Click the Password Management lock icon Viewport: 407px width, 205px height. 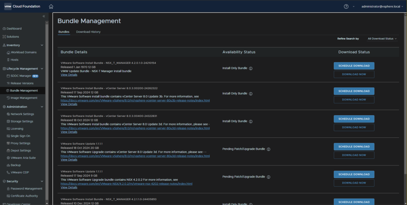coord(9,189)
